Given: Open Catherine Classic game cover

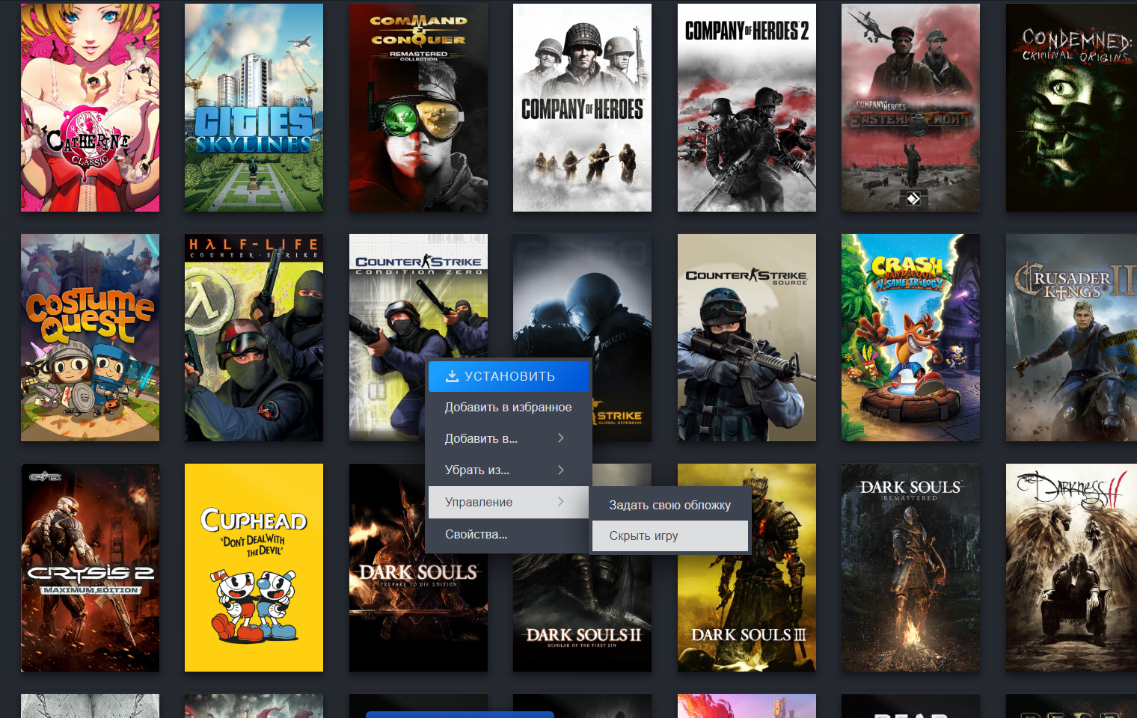Looking at the screenshot, I should coord(90,108).
